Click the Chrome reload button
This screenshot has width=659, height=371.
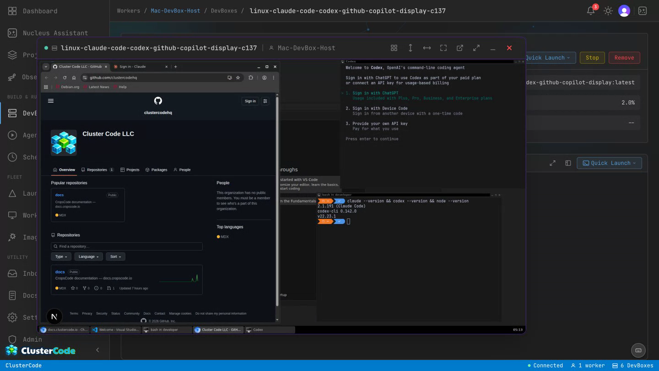(65, 77)
